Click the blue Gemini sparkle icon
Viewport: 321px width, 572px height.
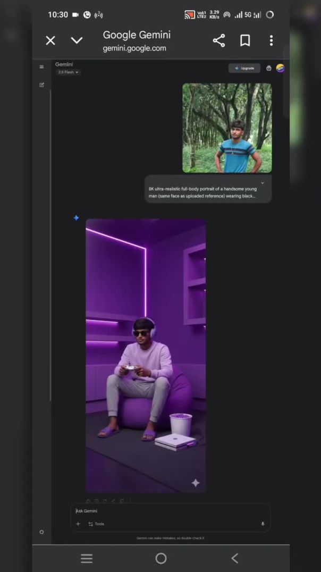coord(76,218)
